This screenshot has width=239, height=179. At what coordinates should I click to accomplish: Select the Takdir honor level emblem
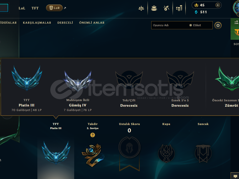[93, 155]
